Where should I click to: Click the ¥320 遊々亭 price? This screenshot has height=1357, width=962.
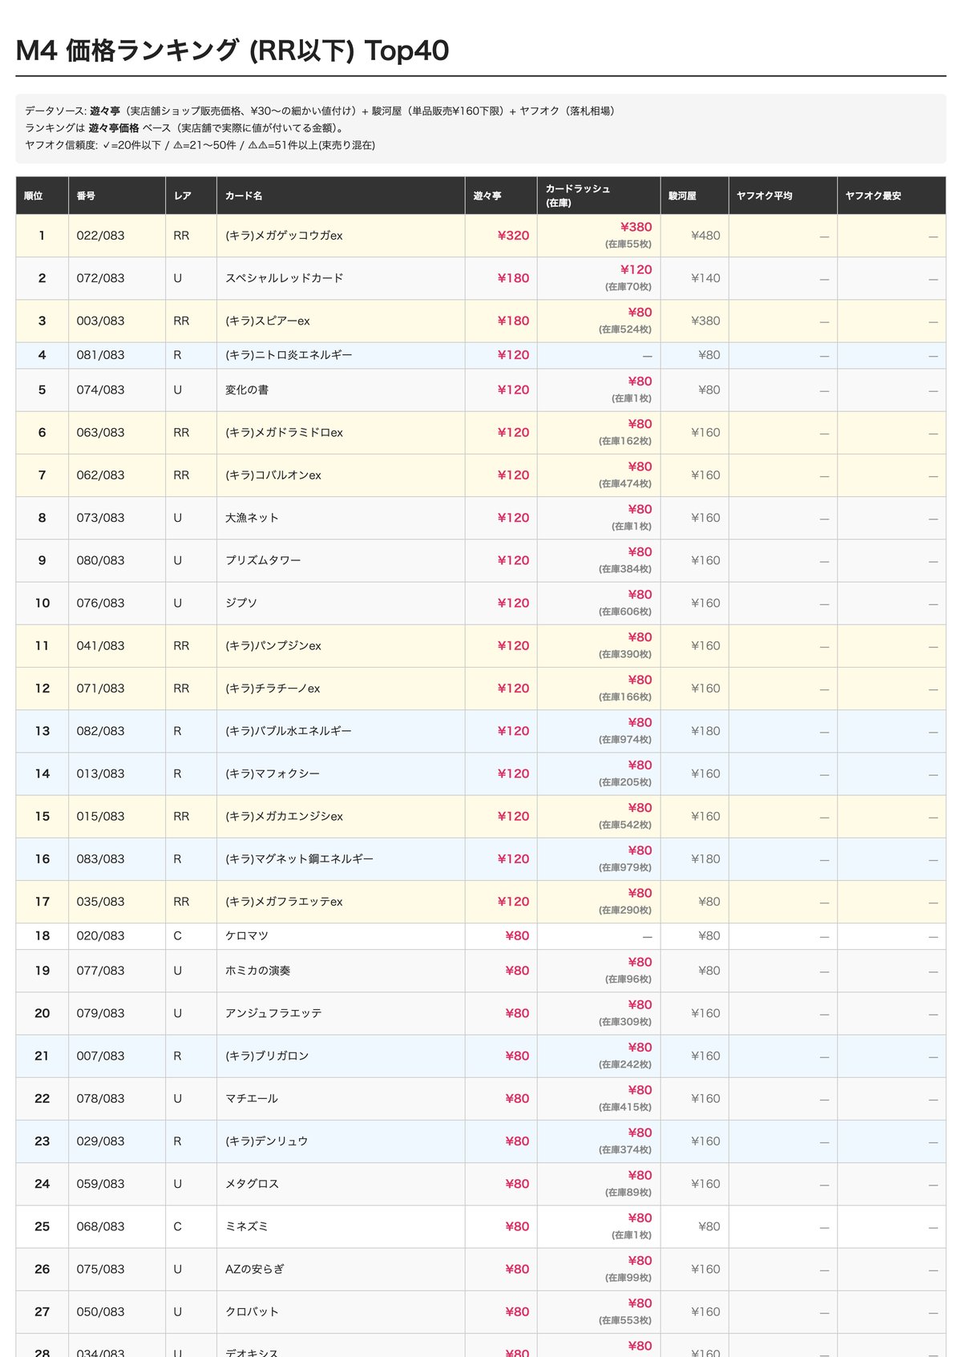pyautogui.click(x=513, y=236)
